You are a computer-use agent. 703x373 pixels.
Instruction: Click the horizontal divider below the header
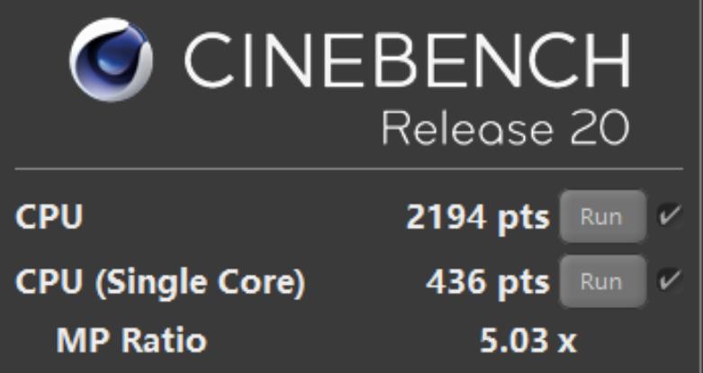tap(351, 169)
